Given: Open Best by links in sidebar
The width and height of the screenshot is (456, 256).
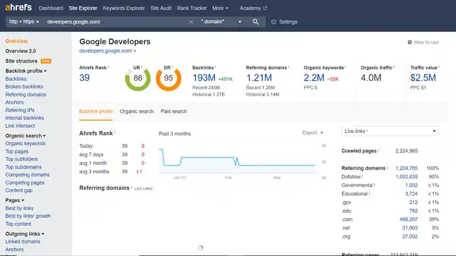Looking at the screenshot, I should pyautogui.click(x=19, y=208).
